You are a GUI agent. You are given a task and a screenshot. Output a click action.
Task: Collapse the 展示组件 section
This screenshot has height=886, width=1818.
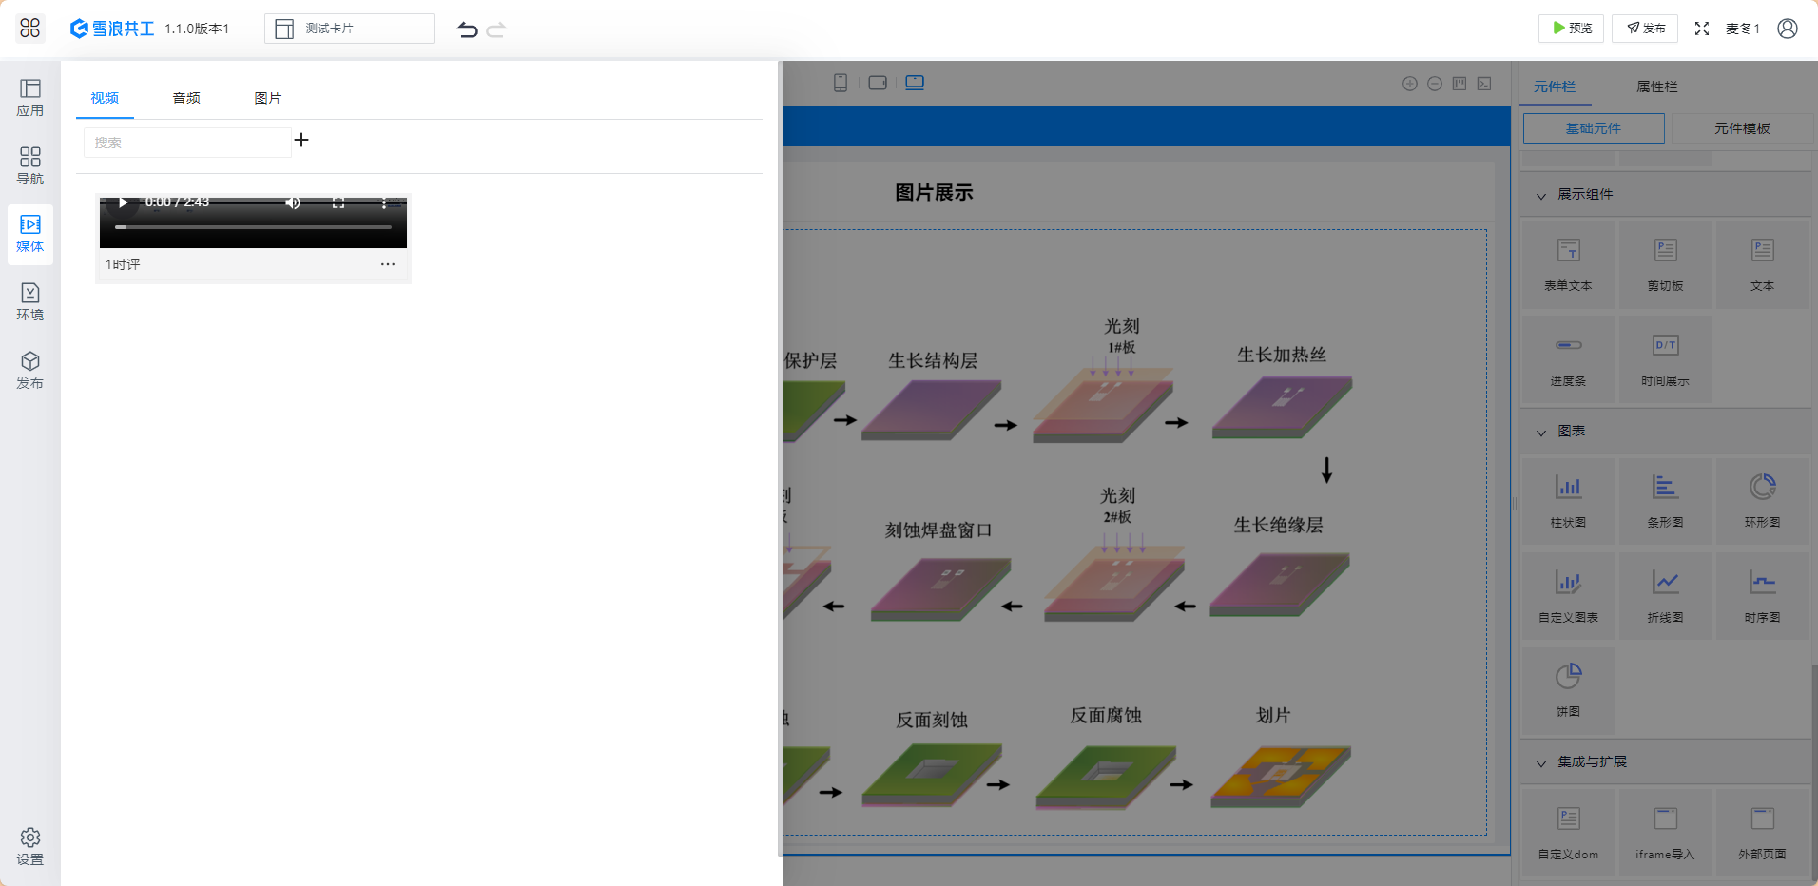(x=1541, y=195)
